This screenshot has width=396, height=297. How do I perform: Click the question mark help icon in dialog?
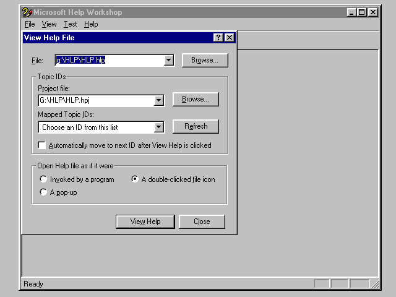point(218,38)
